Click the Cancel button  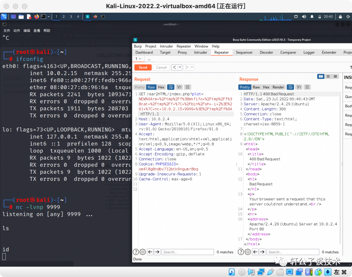point(162,67)
